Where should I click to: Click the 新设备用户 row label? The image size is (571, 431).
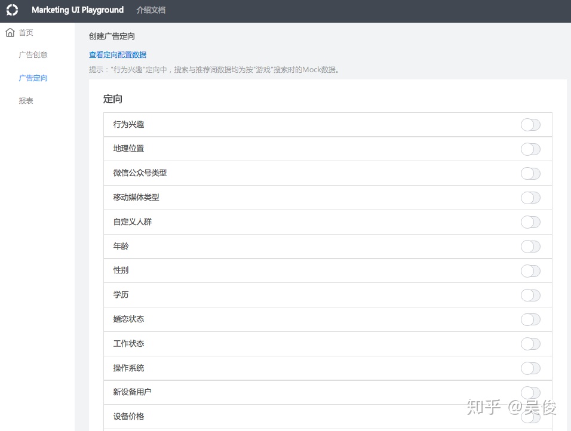pyautogui.click(x=132, y=392)
